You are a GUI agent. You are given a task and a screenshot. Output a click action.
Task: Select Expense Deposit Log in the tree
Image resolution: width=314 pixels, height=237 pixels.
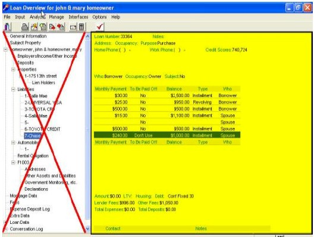[30, 209]
